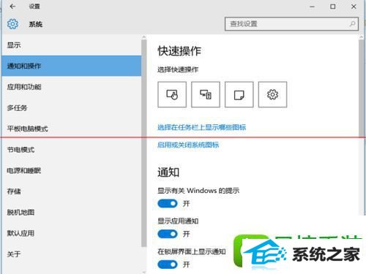The height and width of the screenshot is (274, 366).
Task: Click 启用或关闭系统图标 link
Action: pos(188,145)
